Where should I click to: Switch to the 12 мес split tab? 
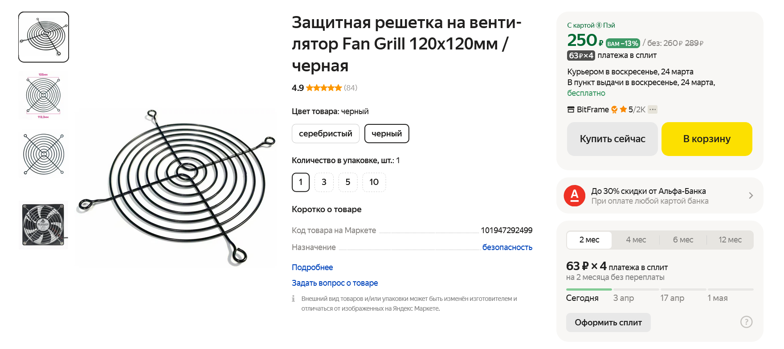pyautogui.click(x=730, y=240)
